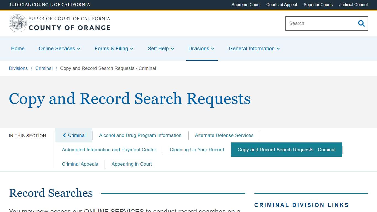Open the Judicial Council menu item
This screenshot has width=377, height=212.
point(354,5)
